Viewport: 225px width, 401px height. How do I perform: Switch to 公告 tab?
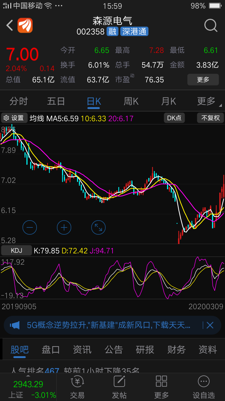(113, 349)
